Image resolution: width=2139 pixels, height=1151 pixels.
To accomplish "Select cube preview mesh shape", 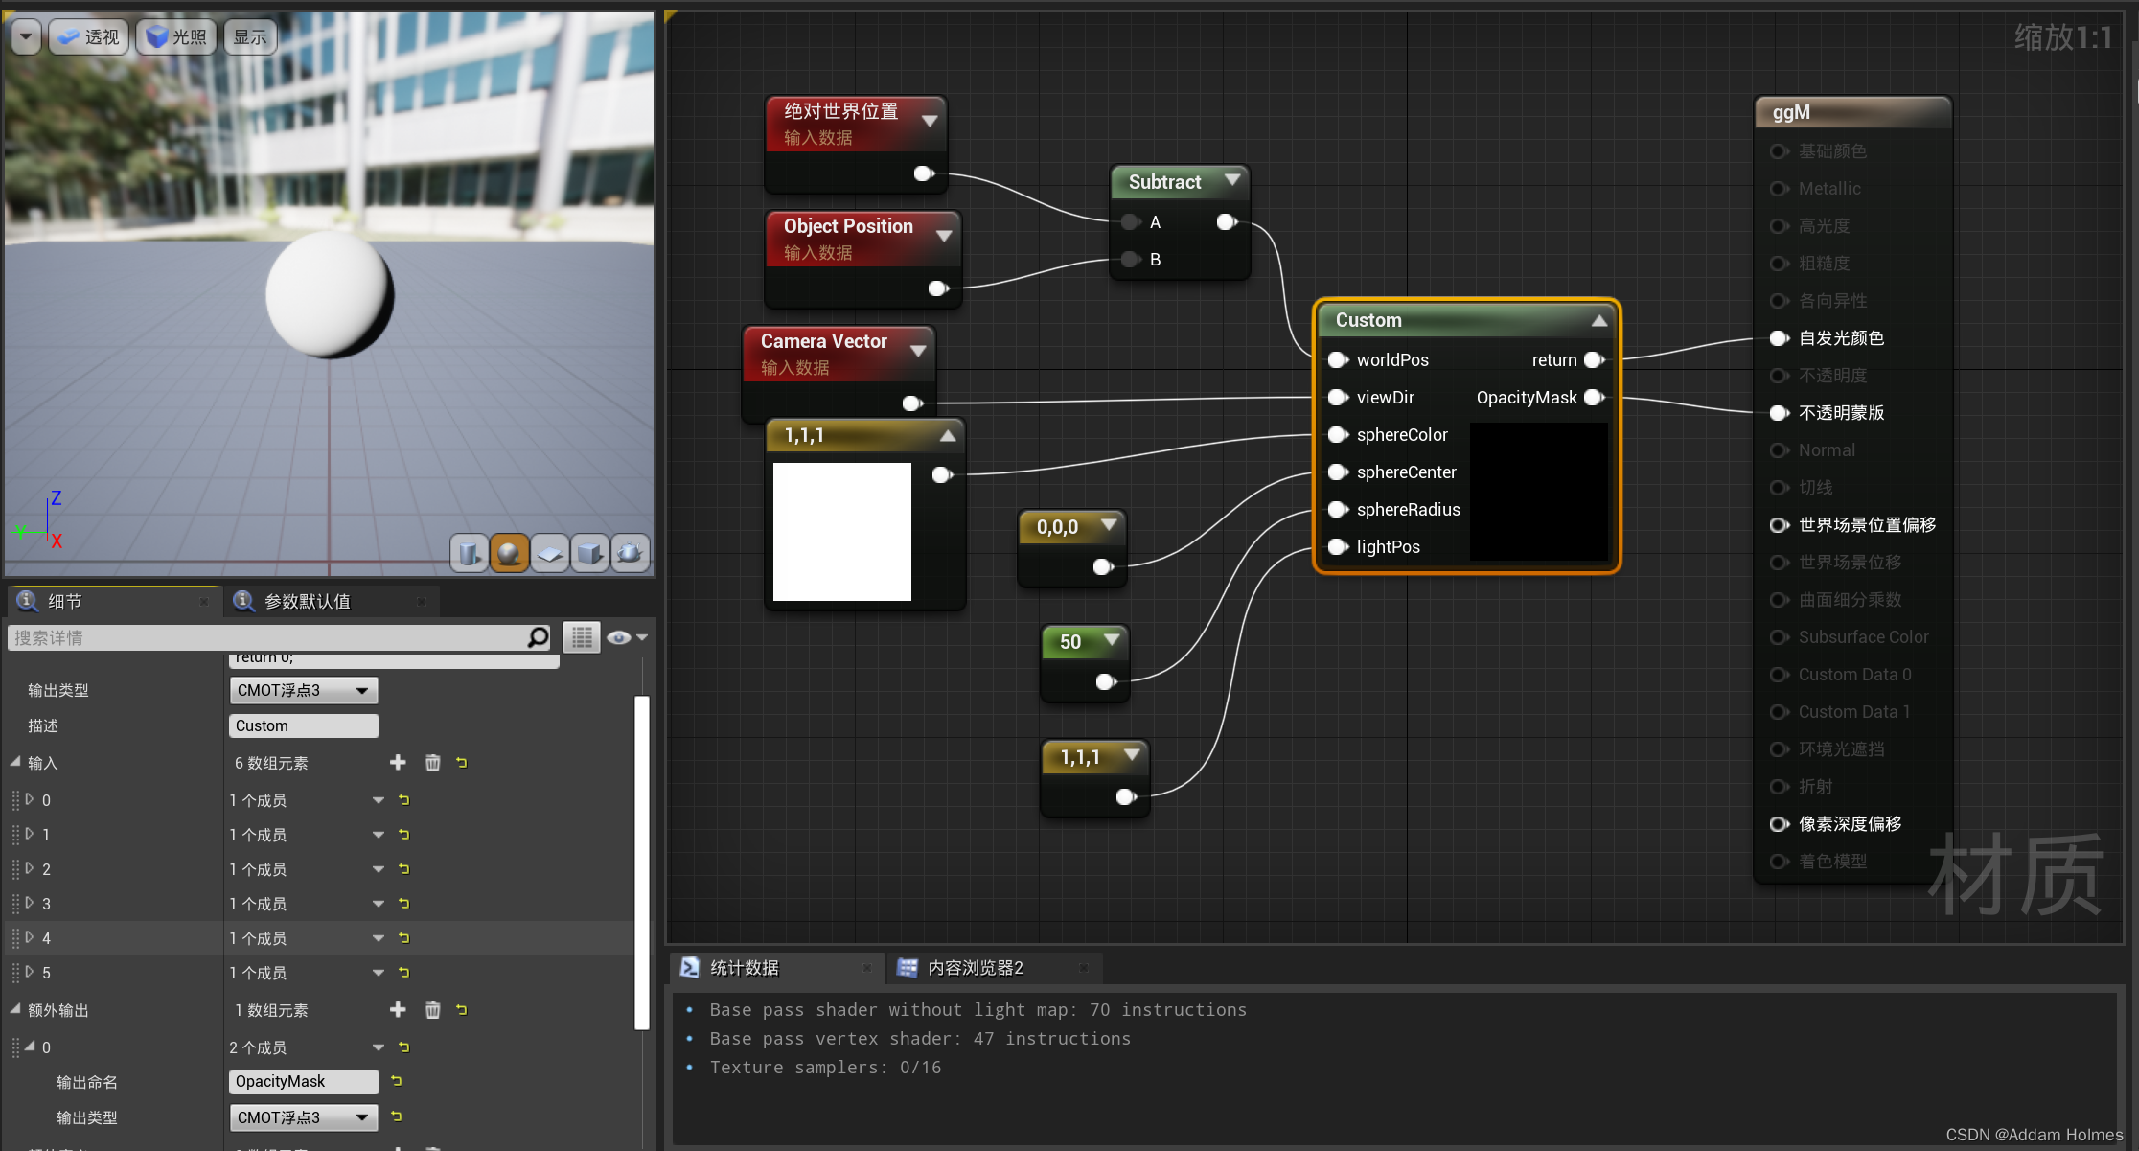I will tap(590, 553).
